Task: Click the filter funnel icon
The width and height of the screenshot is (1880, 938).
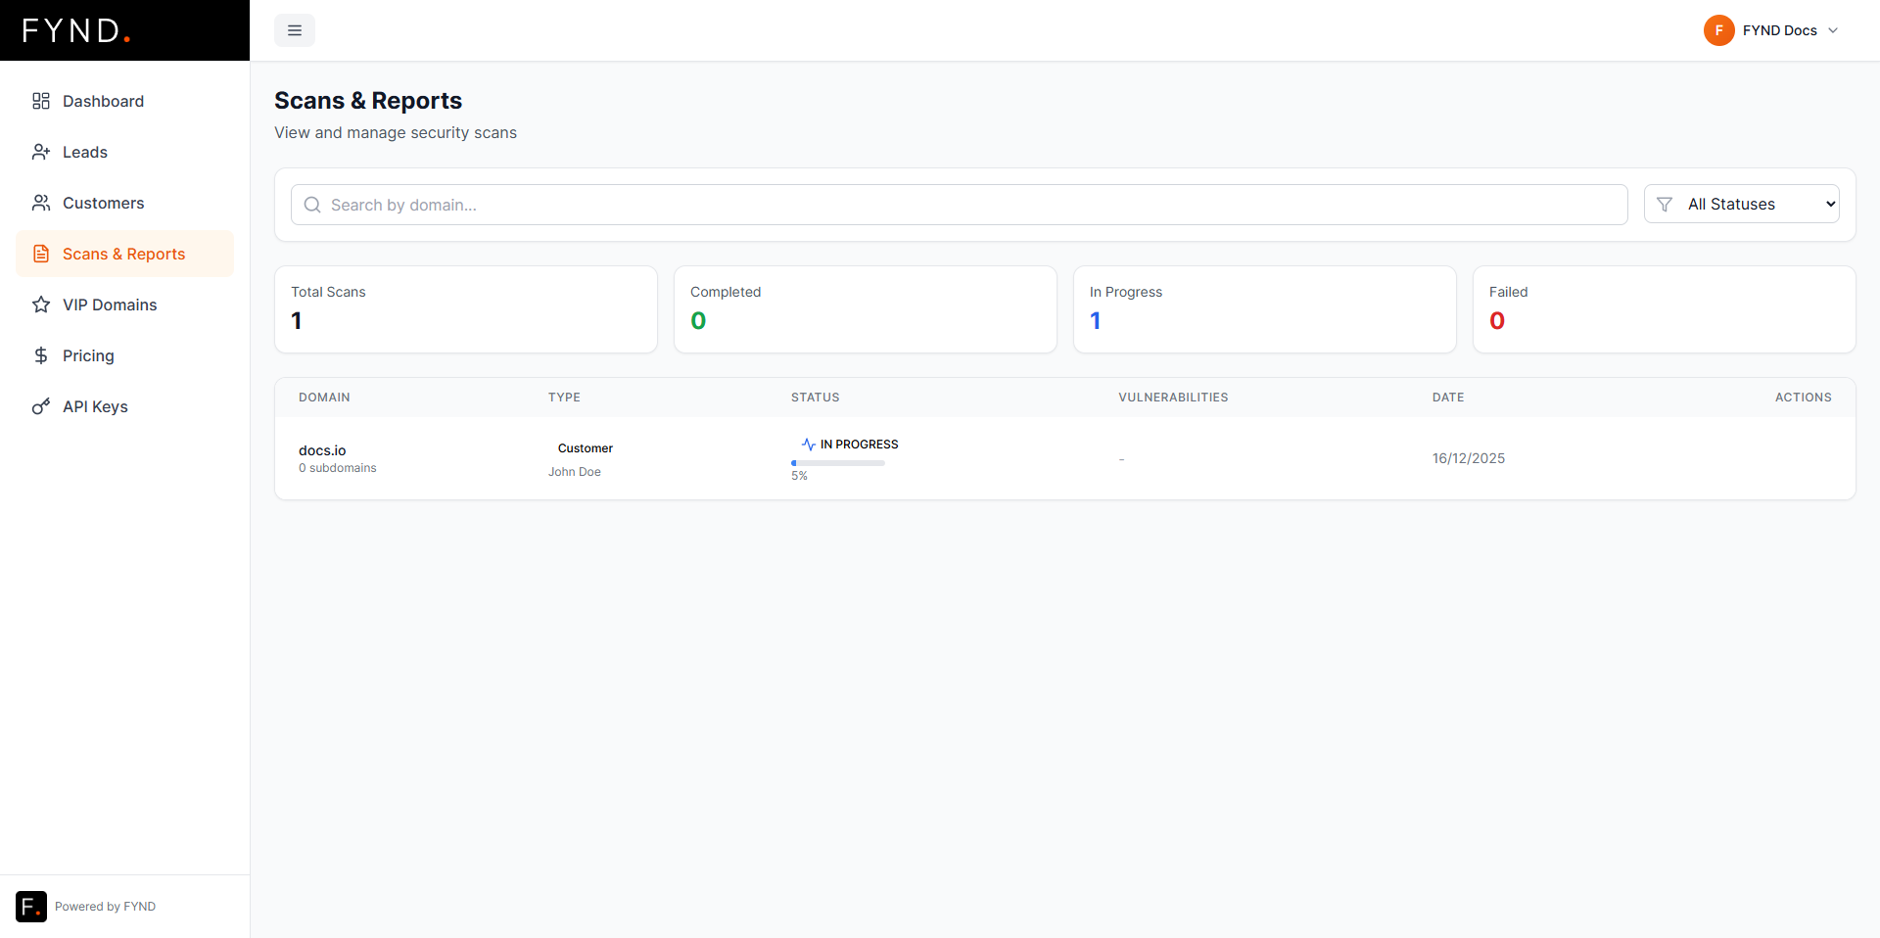Action: click(x=1665, y=205)
